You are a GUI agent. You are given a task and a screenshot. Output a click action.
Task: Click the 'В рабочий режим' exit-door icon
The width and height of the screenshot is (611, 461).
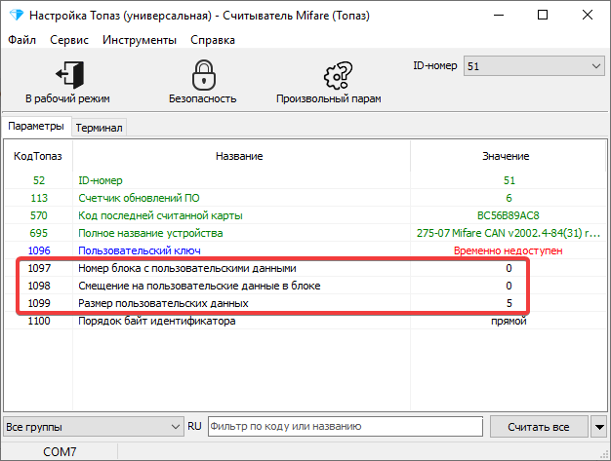[x=69, y=74]
